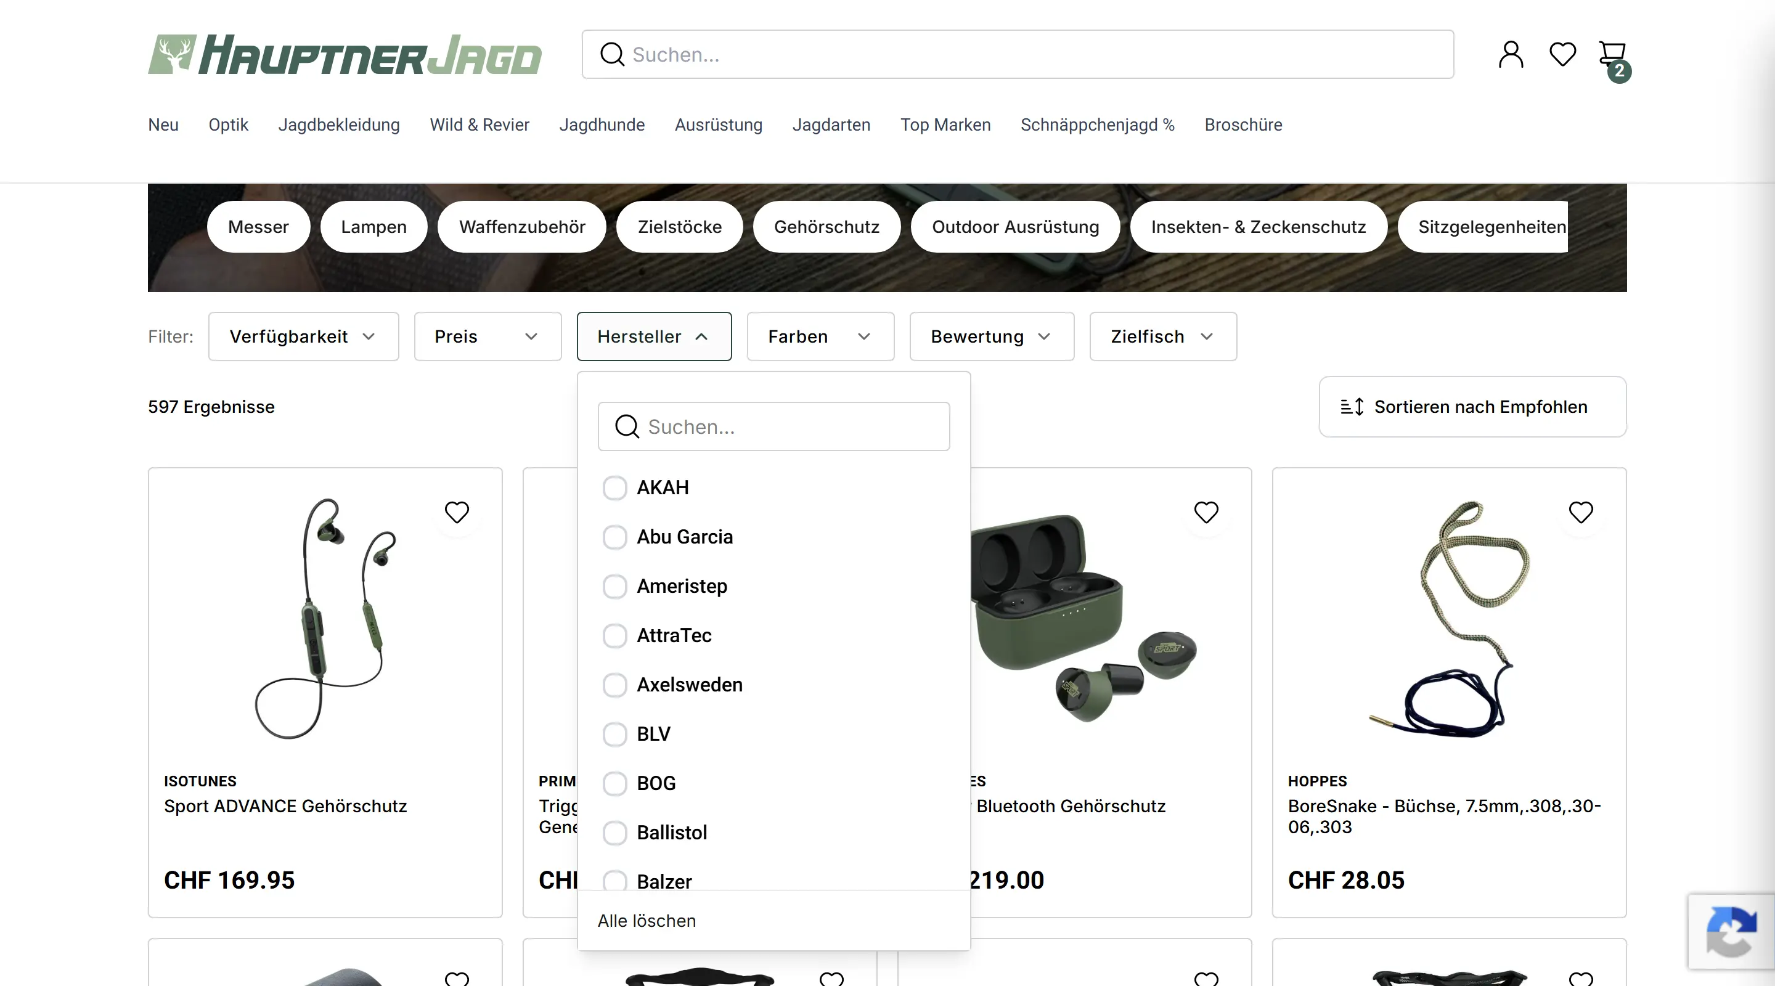Enable the Ballistol manufacturer filter

(614, 833)
